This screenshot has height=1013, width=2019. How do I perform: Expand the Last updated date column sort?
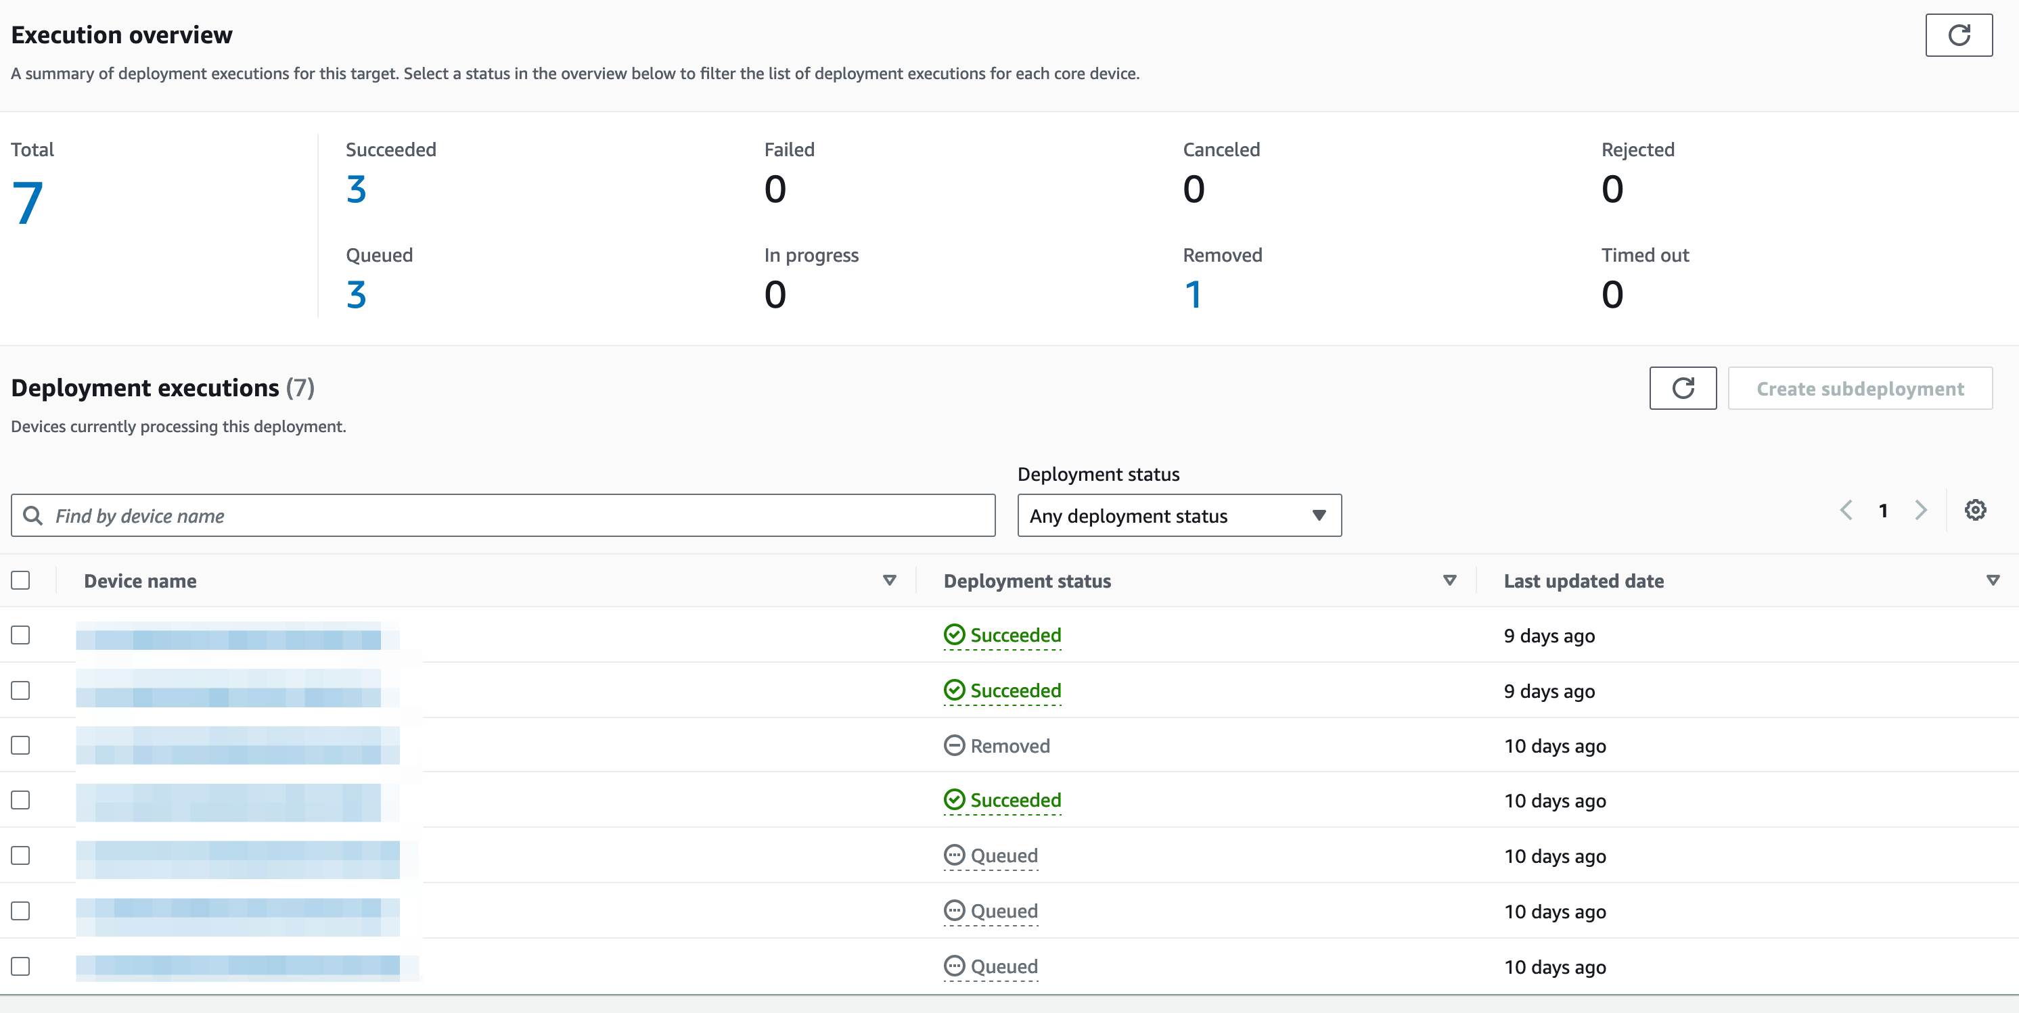coord(1995,580)
